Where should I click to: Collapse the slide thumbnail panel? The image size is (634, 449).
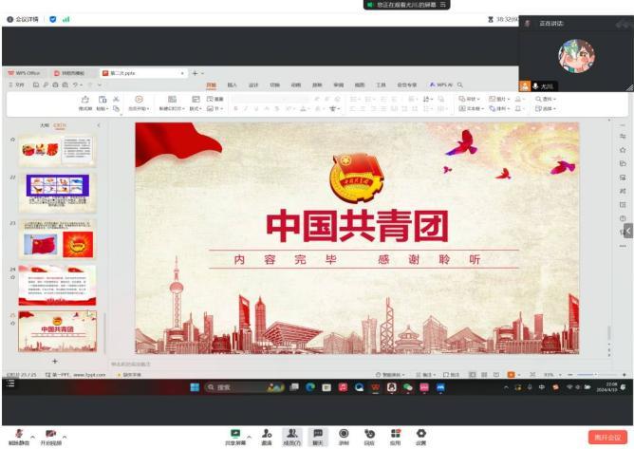point(99,125)
